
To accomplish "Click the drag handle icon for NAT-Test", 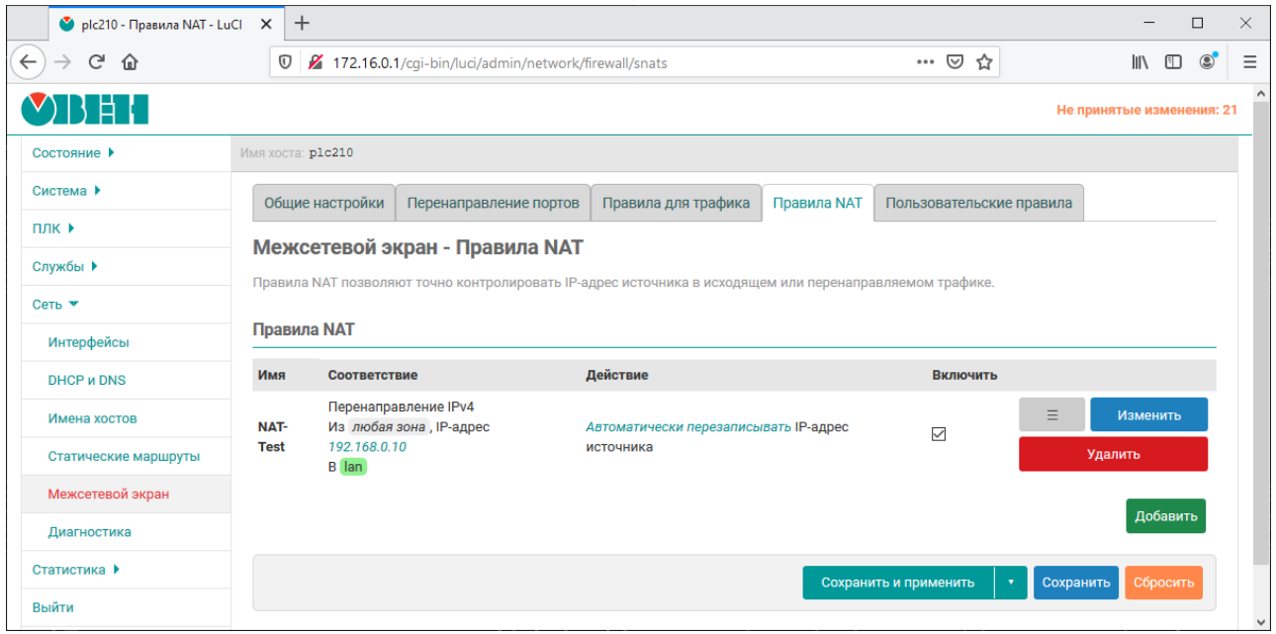I will point(1051,415).
